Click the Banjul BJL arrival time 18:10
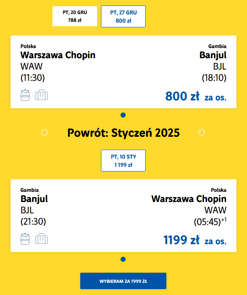 (x=214, y=78)
